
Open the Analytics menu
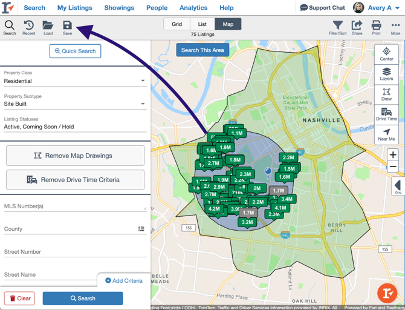[x=193, y=8]
